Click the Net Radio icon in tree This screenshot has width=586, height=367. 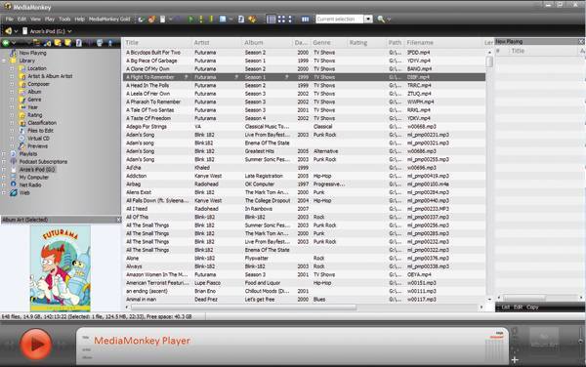13,184
